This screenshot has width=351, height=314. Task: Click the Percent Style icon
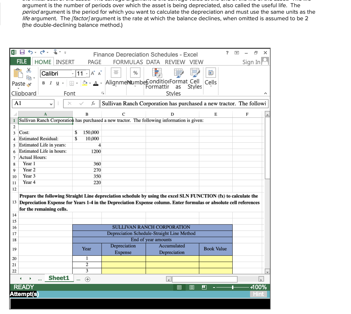(x=135, y=73)
